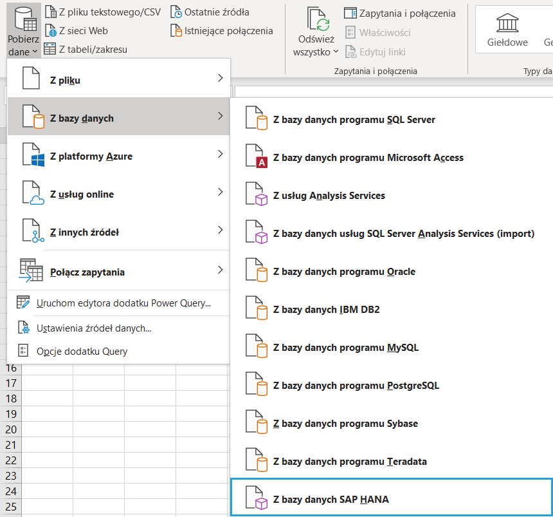Open the Zapytania i połączenia pane
The height and width of the screenshot is (517, 553).
[400, 13]
